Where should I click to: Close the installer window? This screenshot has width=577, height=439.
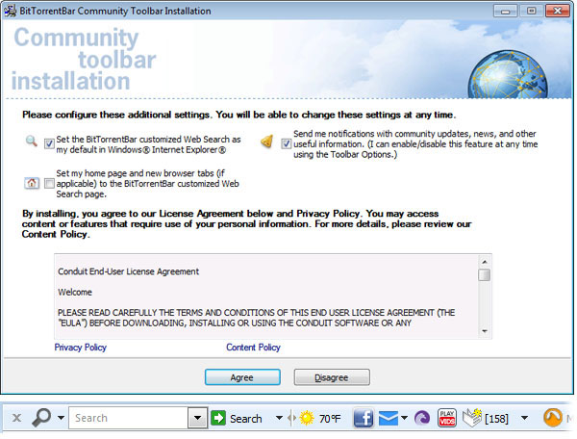[557, 11]
